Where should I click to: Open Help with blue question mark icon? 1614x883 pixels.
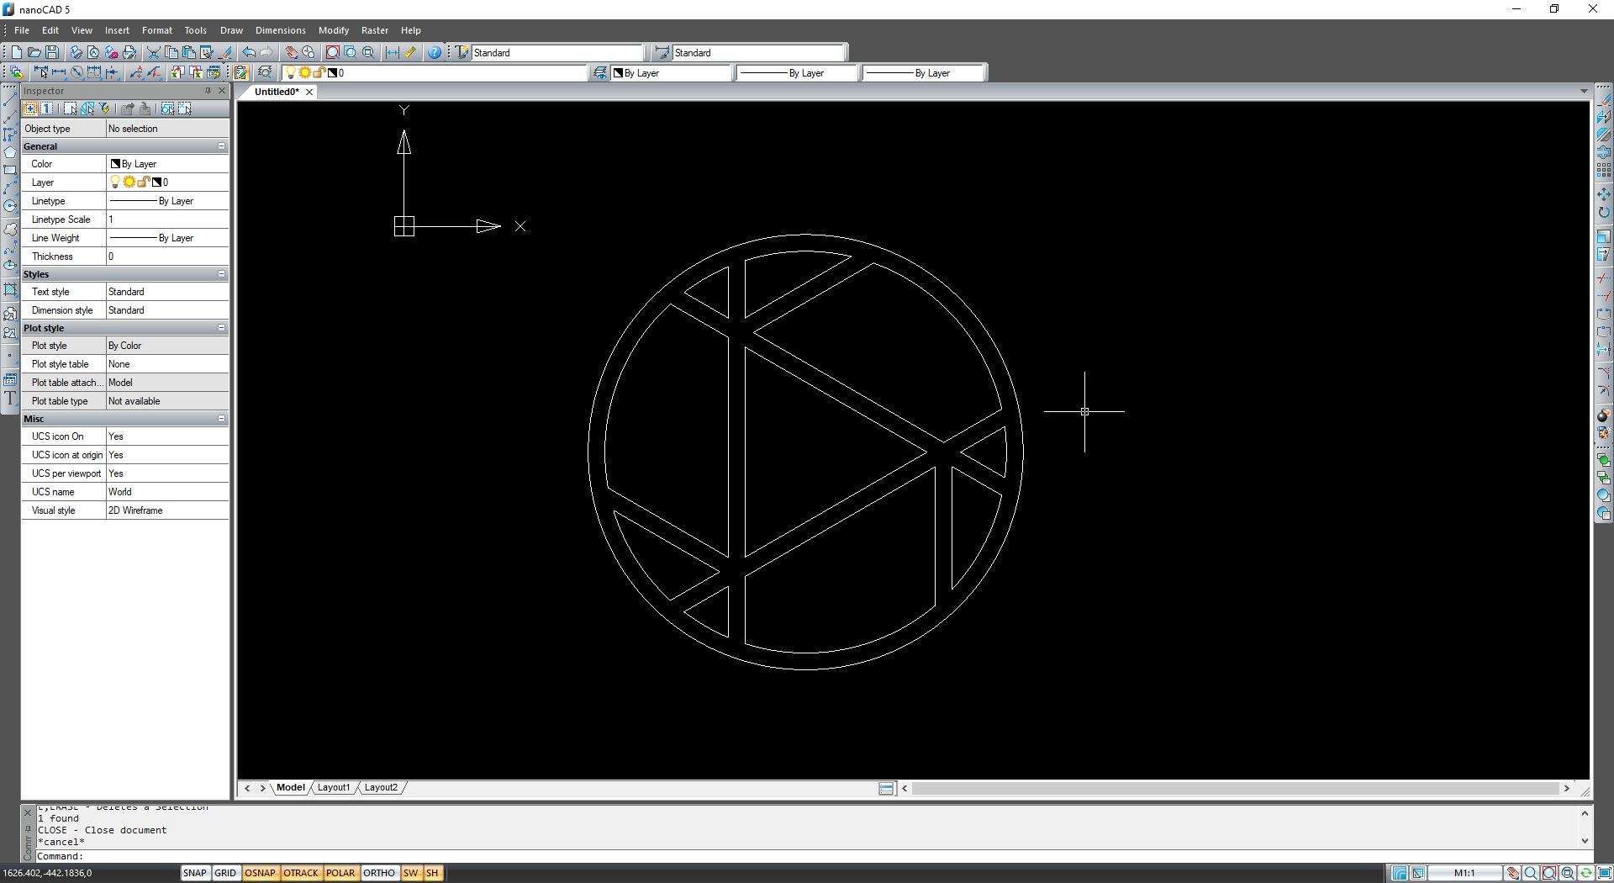pyautogui.click(x=434, y=52)
